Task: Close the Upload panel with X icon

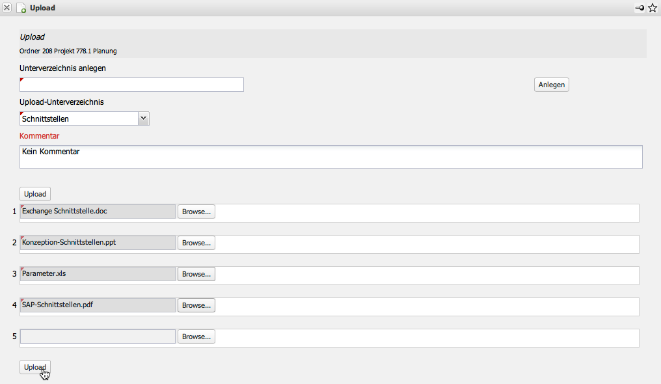Action: [7, 8]
